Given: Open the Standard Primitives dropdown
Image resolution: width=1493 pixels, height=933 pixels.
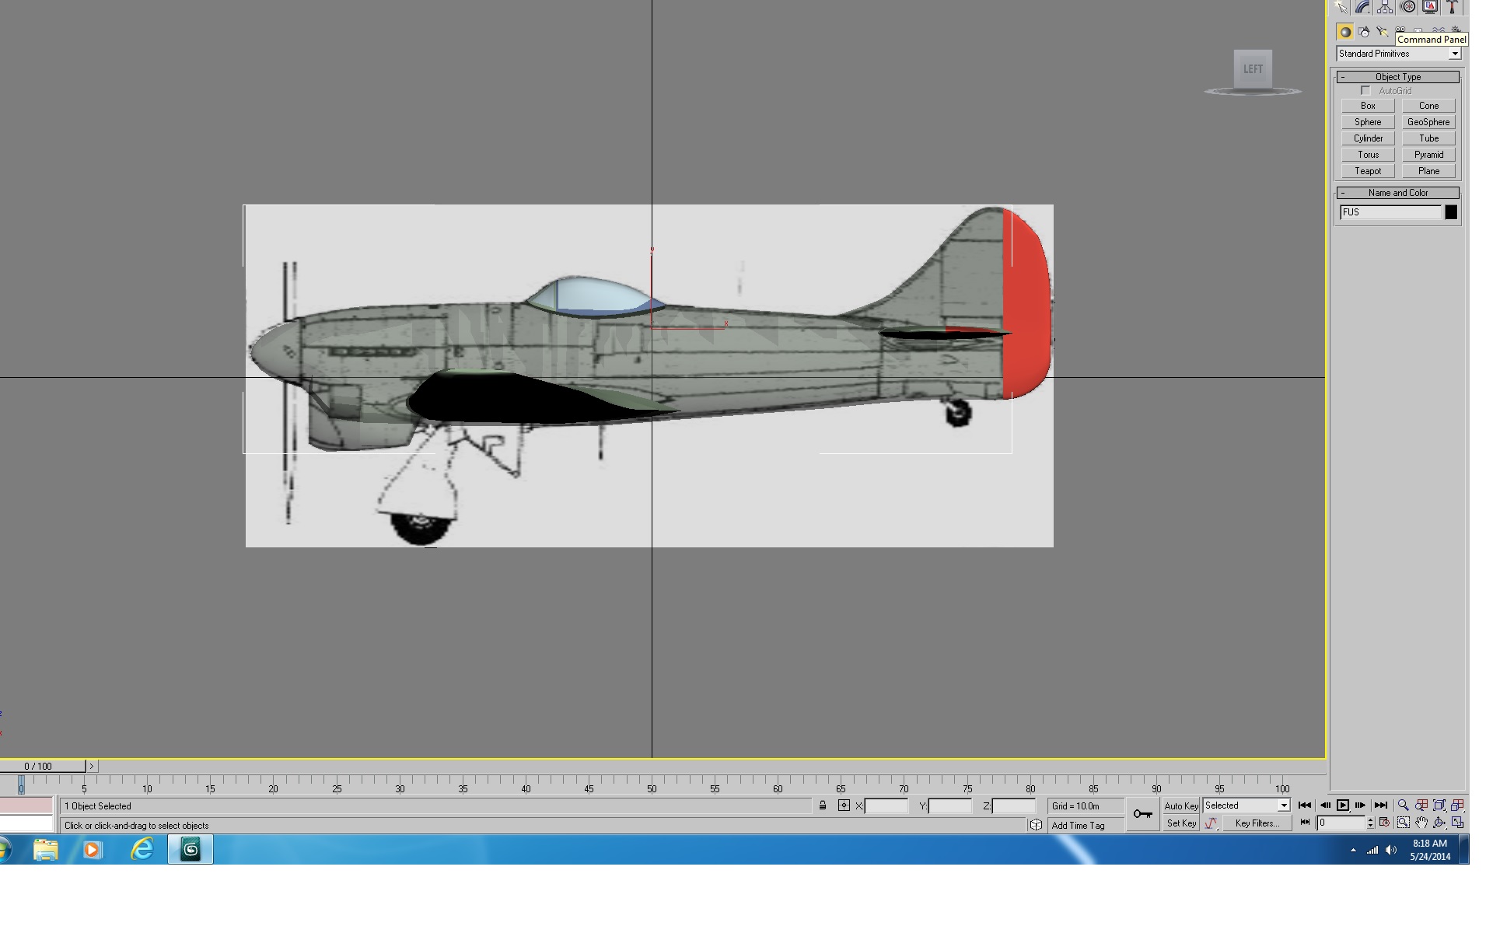Looking at the screenshot, I should (x=1399, y=54).
